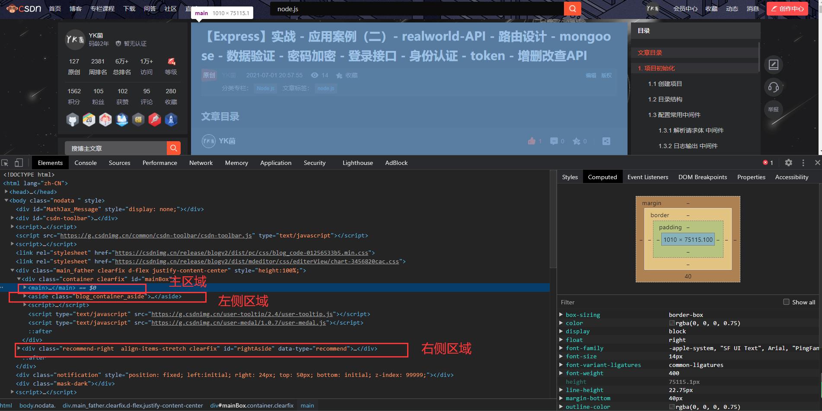This screenshot has height=411, width=822.
Task: Click the blog search magnifier button
Action: pos(173,148)
